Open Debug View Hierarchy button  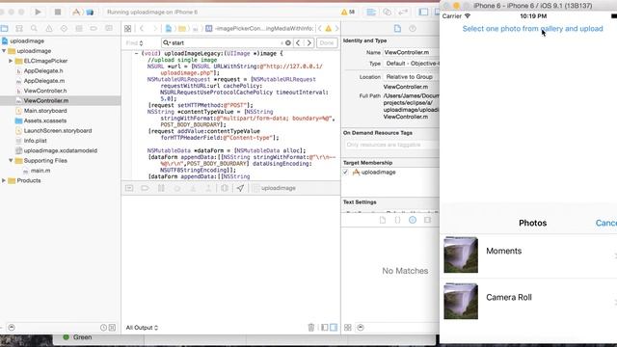(x=225, y=188)
